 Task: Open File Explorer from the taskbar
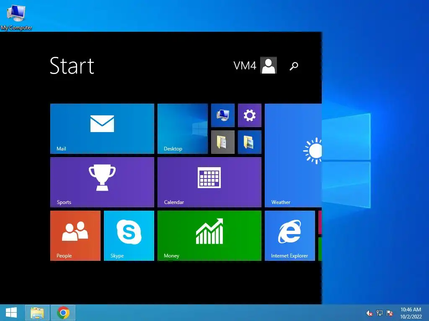(37, 313)
